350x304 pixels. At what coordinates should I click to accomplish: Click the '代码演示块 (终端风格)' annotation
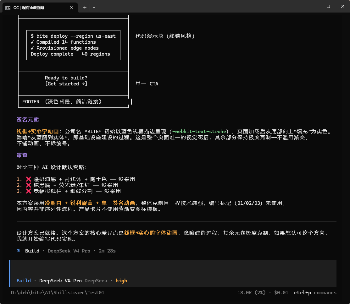(165, 36)
